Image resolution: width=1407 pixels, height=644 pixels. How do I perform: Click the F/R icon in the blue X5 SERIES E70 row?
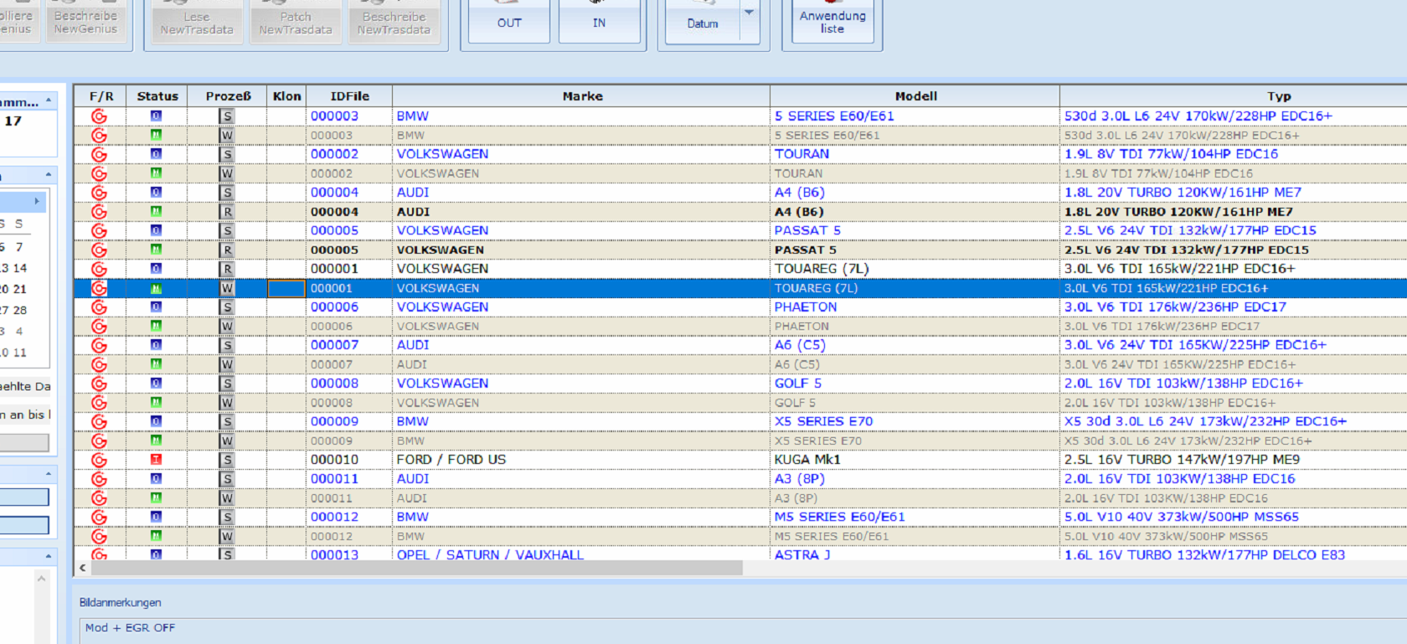pos(99,421)
